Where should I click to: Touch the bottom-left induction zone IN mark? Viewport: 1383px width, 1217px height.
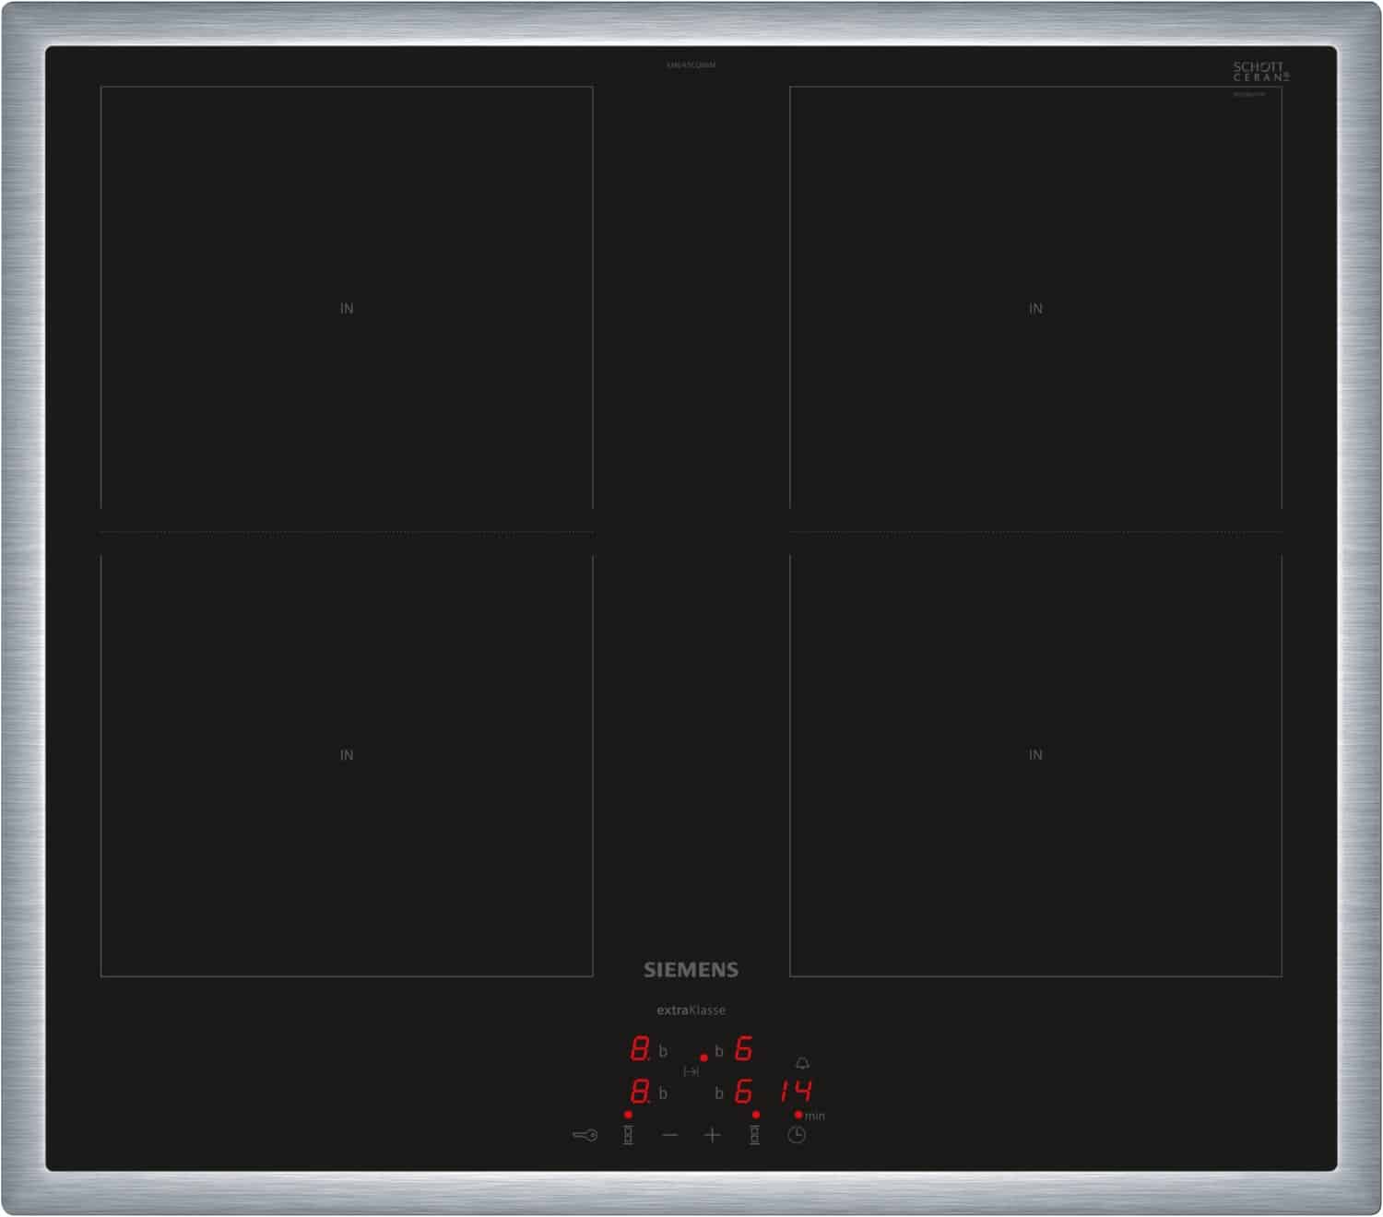pyautogui.click(x=347, y=755)
